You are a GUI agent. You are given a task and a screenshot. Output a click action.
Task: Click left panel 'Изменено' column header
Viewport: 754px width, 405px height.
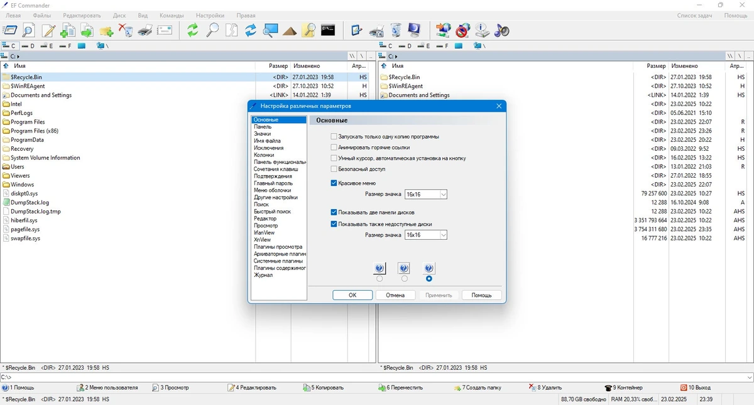pyautogui.click(x=319, y=66)
